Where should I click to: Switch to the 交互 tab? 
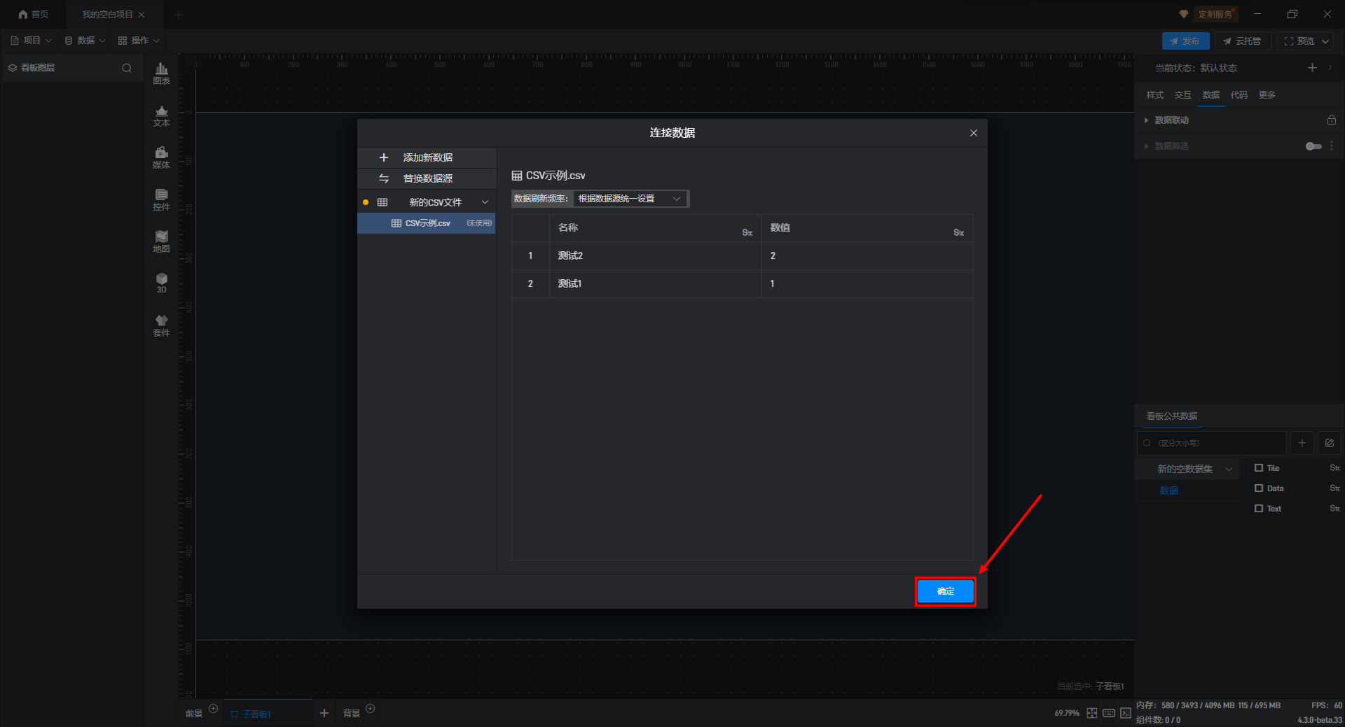point(1182,95)
